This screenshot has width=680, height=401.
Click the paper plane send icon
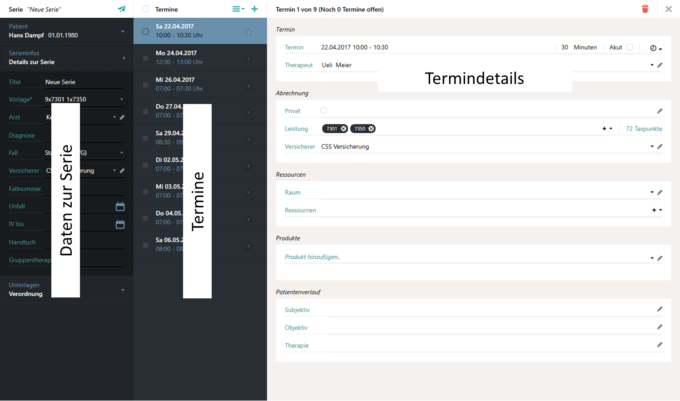[x=121, y=9]
